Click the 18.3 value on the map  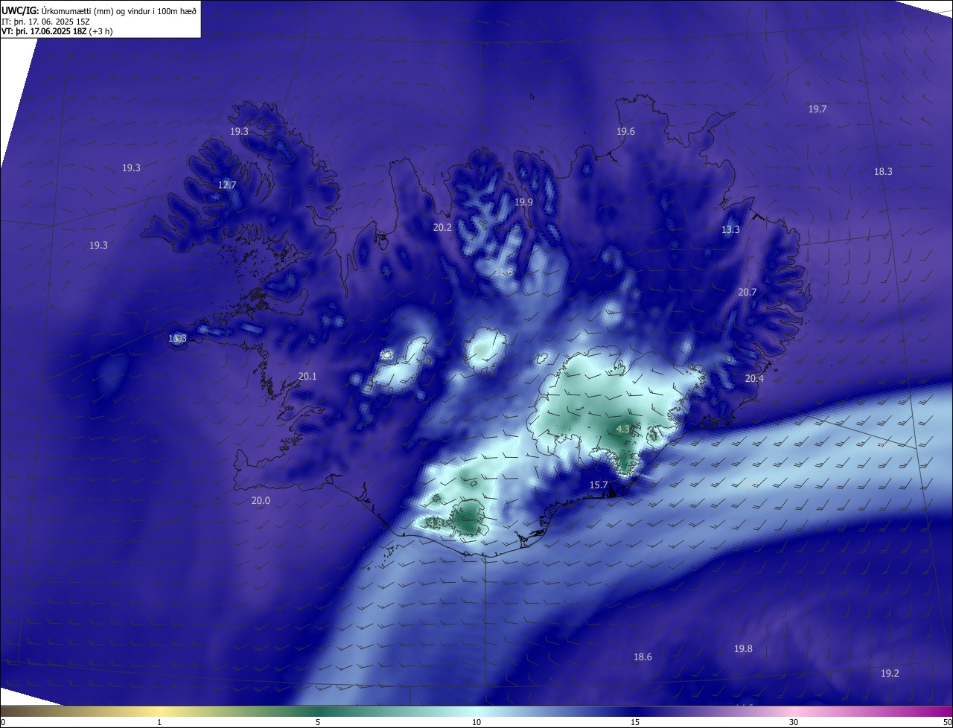[x=883, y=171]
